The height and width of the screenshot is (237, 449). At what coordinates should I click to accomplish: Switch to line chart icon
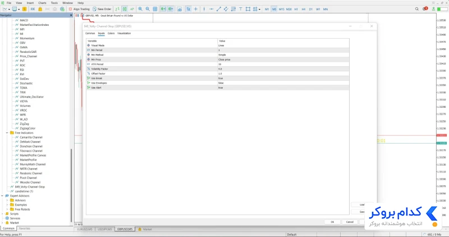click(132, 9)
